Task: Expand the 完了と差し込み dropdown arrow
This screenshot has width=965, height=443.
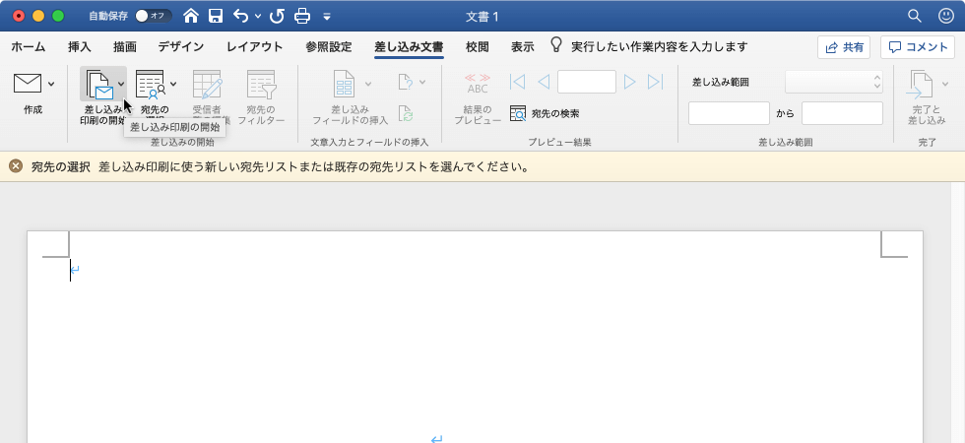Action: pyautogui.click(x=945, y=85)
